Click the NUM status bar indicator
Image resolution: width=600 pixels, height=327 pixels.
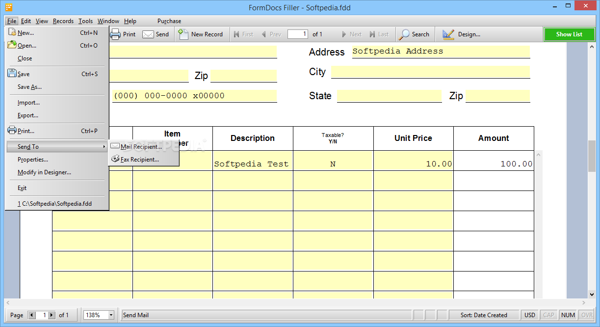tap(568, 315)
